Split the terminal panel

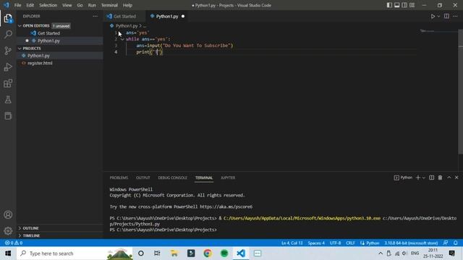pyautogui.click(x=431, y=178)
